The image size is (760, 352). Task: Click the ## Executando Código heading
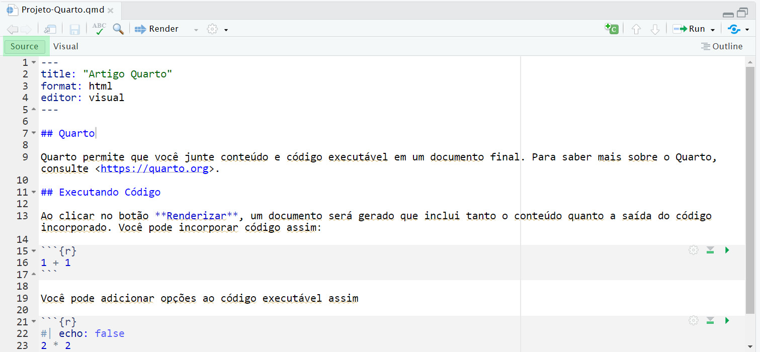click(101, 192)
